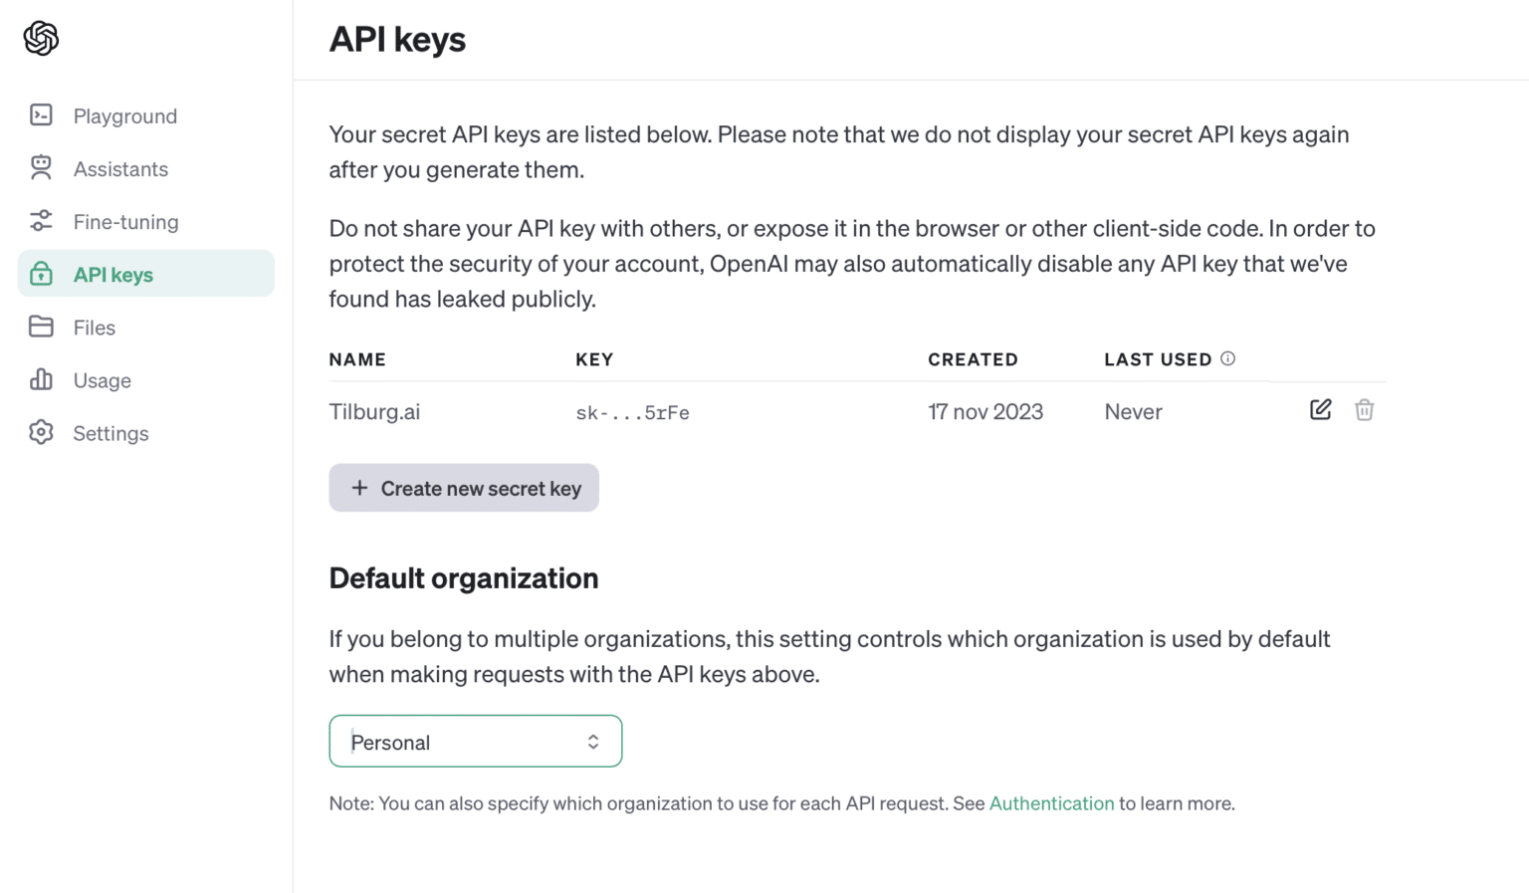Go to the Usage page

(102, 380)
